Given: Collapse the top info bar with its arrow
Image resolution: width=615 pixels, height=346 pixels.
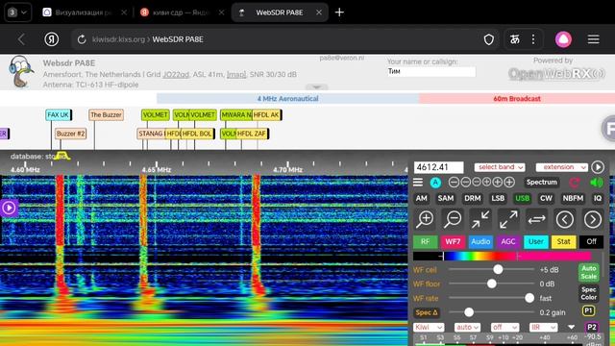Looking at the screenshot, I should pyautogui.click(x=316, y=87).
